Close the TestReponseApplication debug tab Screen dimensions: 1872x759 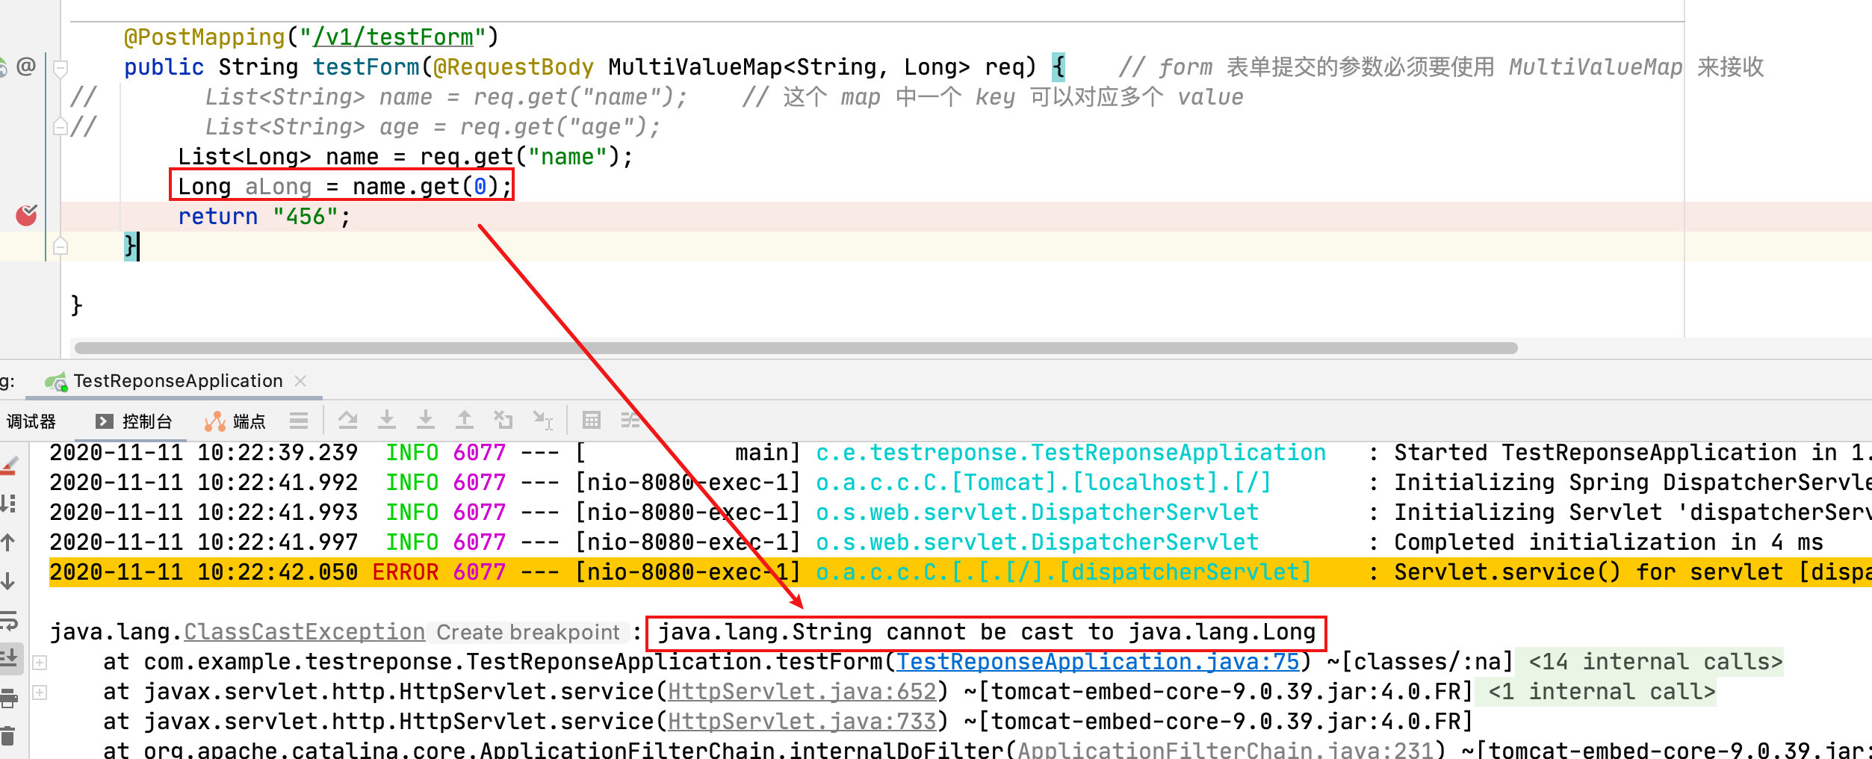pyautogui.click(x=301, y=381)
